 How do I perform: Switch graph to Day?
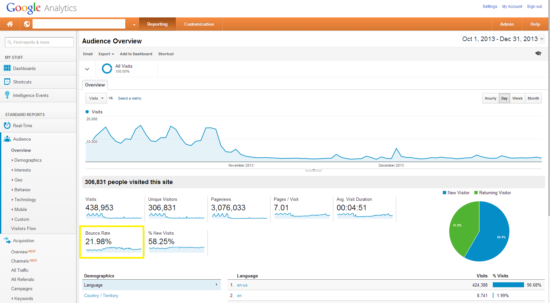(504, 98)
